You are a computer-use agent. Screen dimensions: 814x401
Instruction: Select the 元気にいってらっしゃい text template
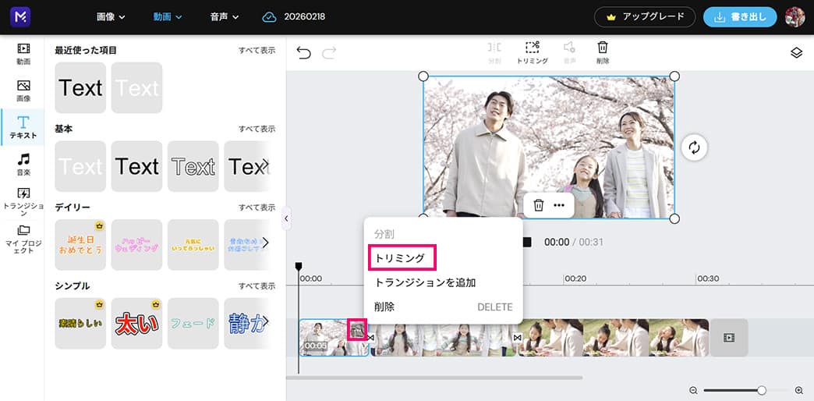coord(193,245)
